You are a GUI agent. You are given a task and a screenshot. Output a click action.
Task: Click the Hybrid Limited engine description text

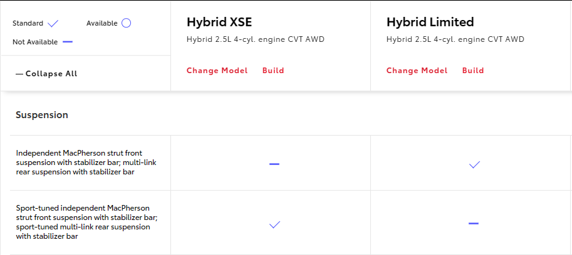pos(455,39)
